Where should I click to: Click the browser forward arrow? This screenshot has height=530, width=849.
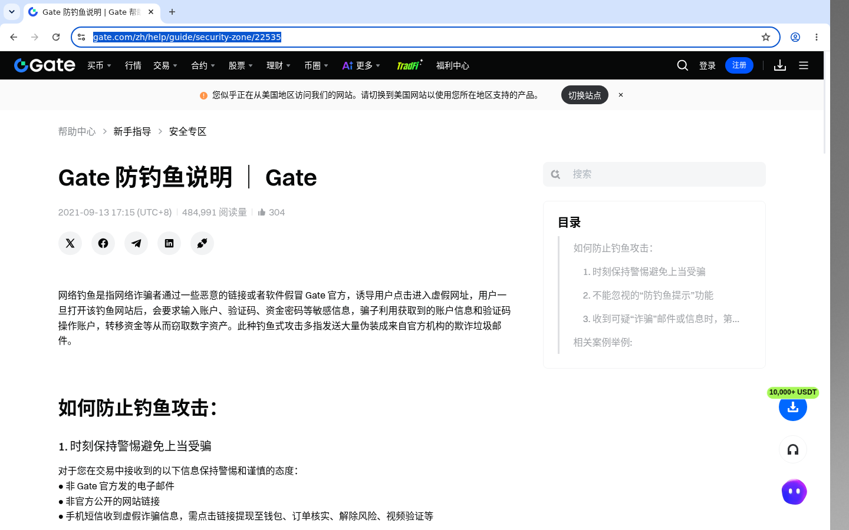point(35,37)
